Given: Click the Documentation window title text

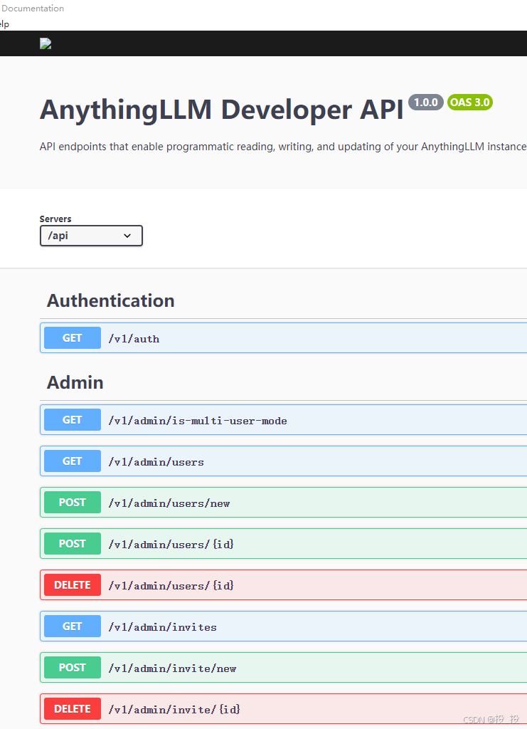Looking at the screenshot, I should pyautogui.click(x=33, y=9).
